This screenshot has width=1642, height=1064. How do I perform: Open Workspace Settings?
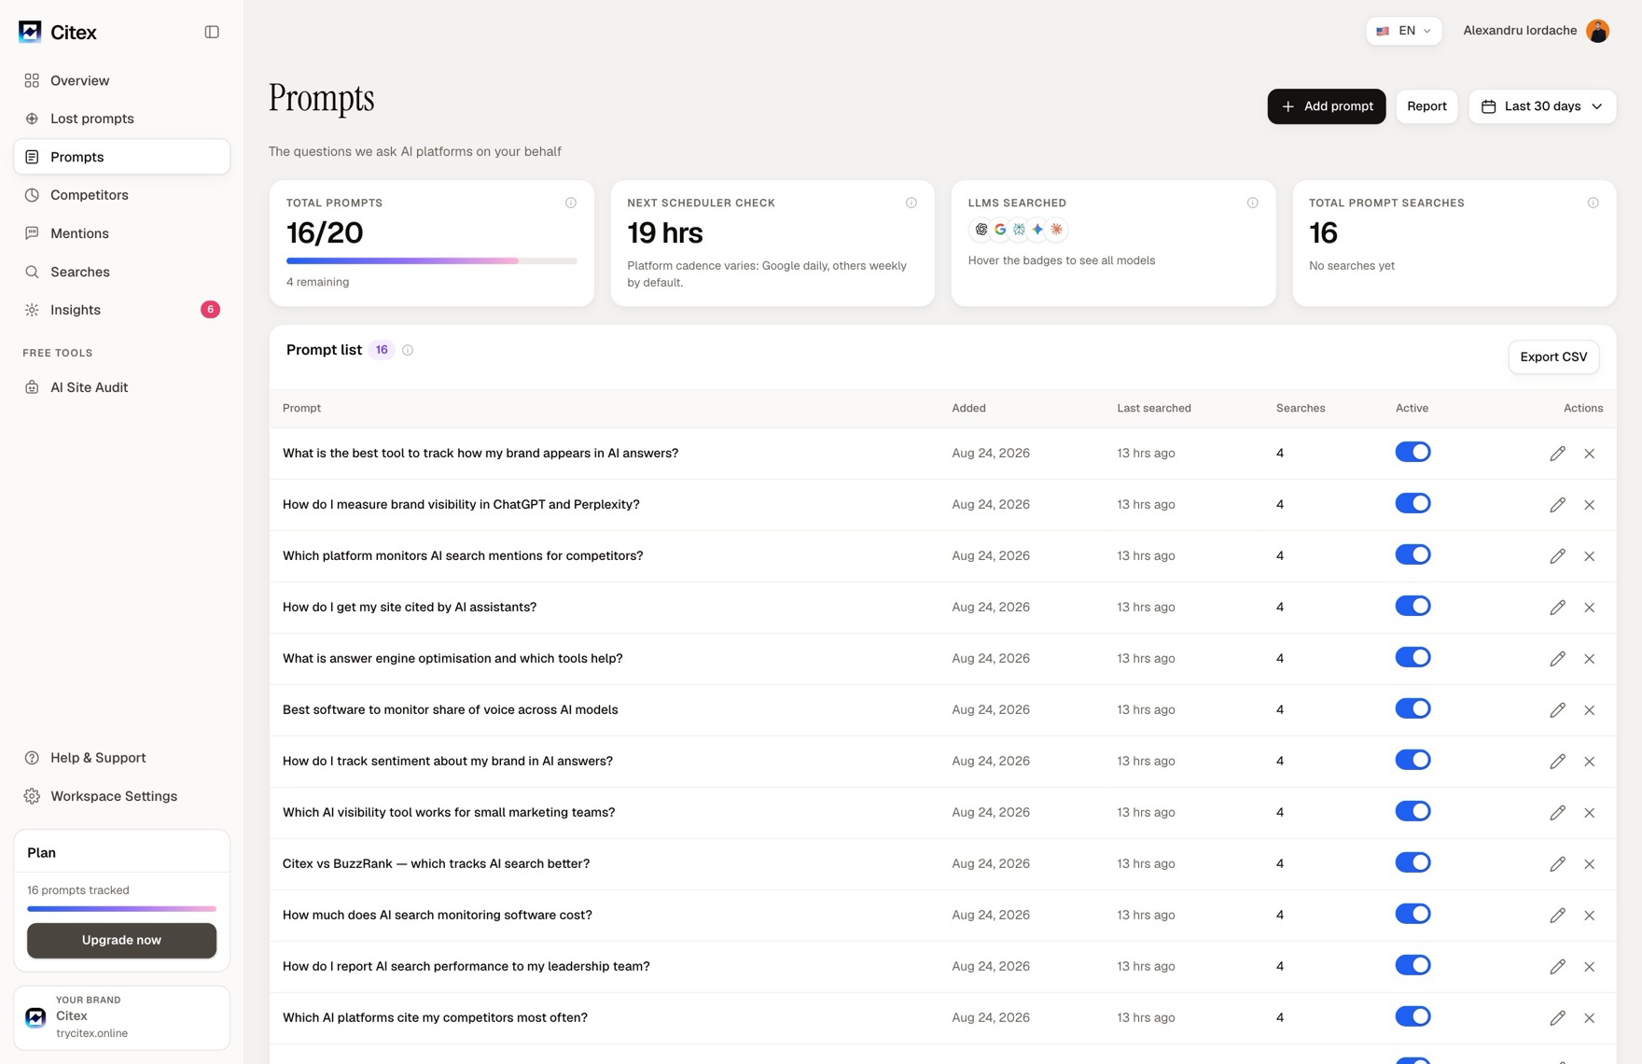point(121,796)
